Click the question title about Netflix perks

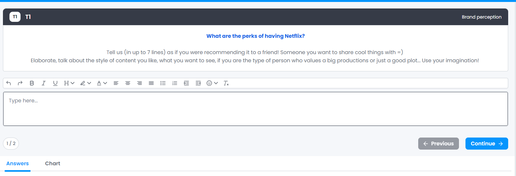[x=256, y=36]
